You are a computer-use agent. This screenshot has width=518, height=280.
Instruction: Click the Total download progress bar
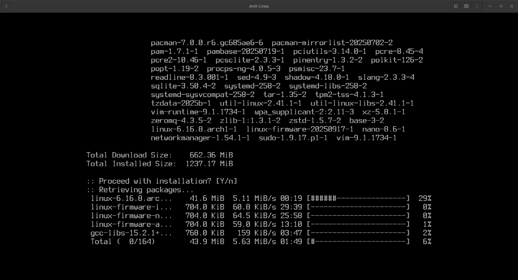point(358,242)
